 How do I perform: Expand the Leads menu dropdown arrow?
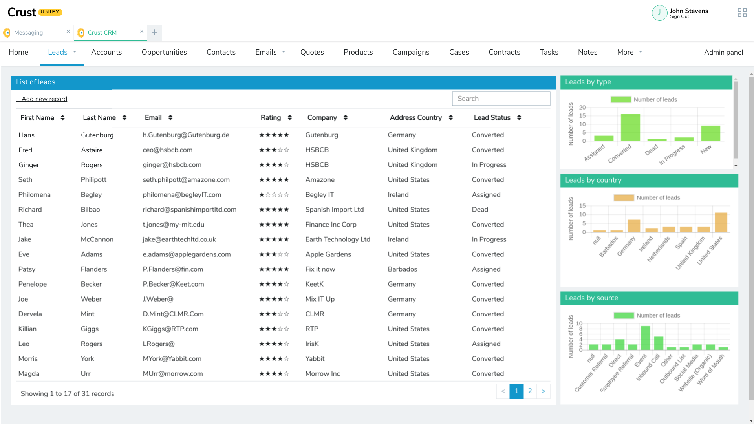[75, 52]
